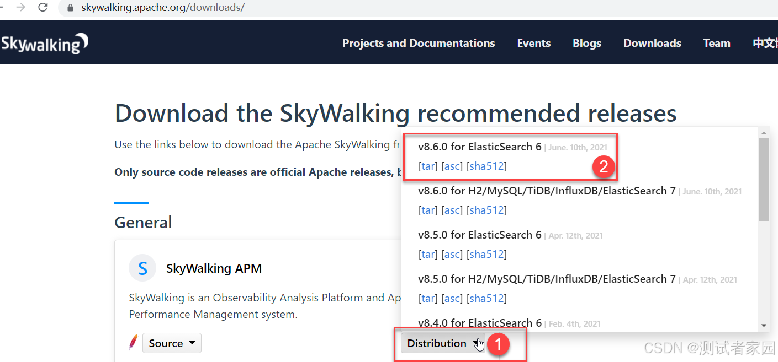This screenshot has height=362, width=778.
Task: Open Projects and Documentations menu
Action: 419,43
